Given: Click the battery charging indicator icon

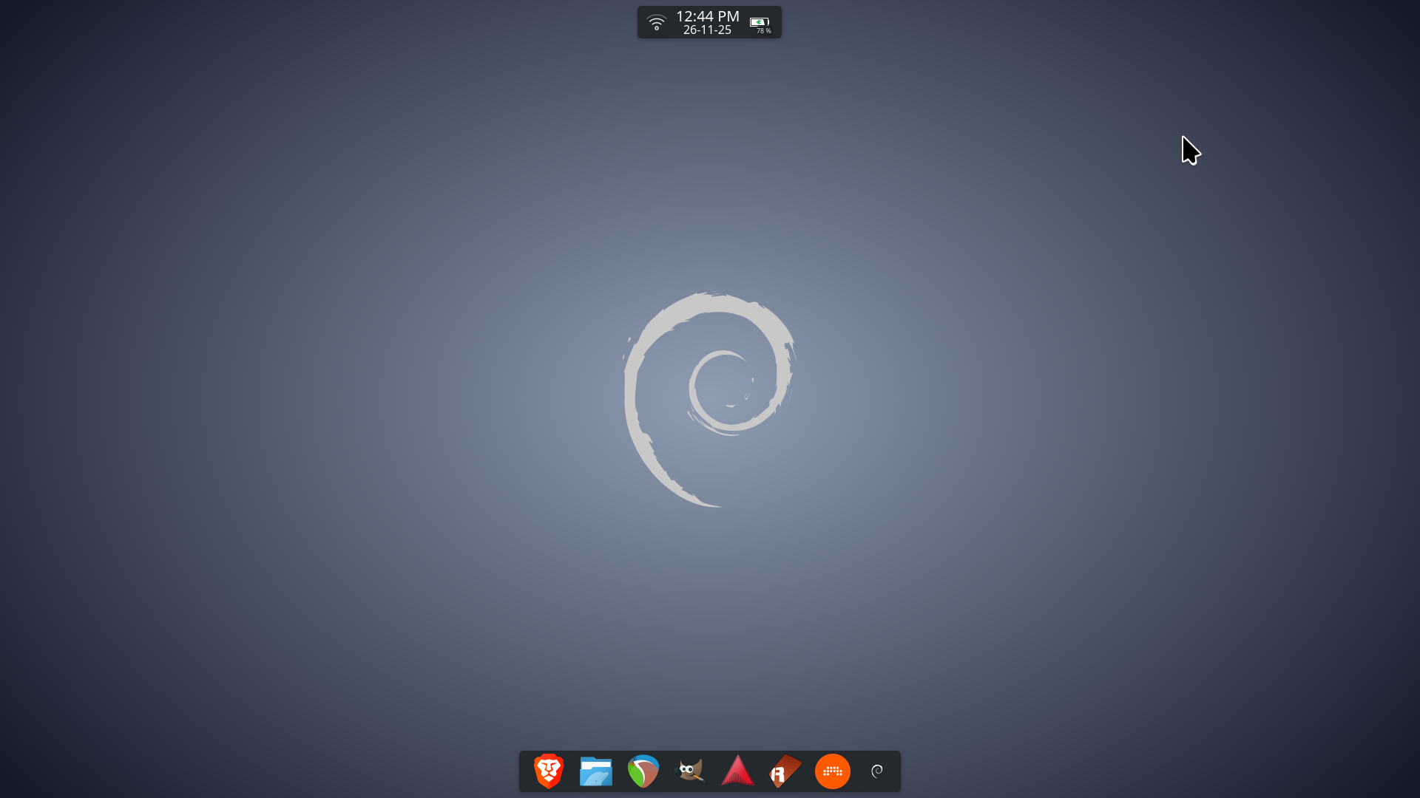Looking at the screenshot, I should coord(759,21).
